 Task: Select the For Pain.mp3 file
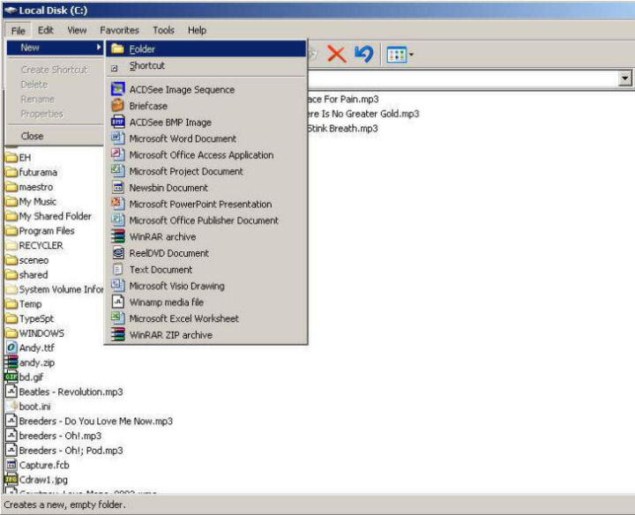343,99
